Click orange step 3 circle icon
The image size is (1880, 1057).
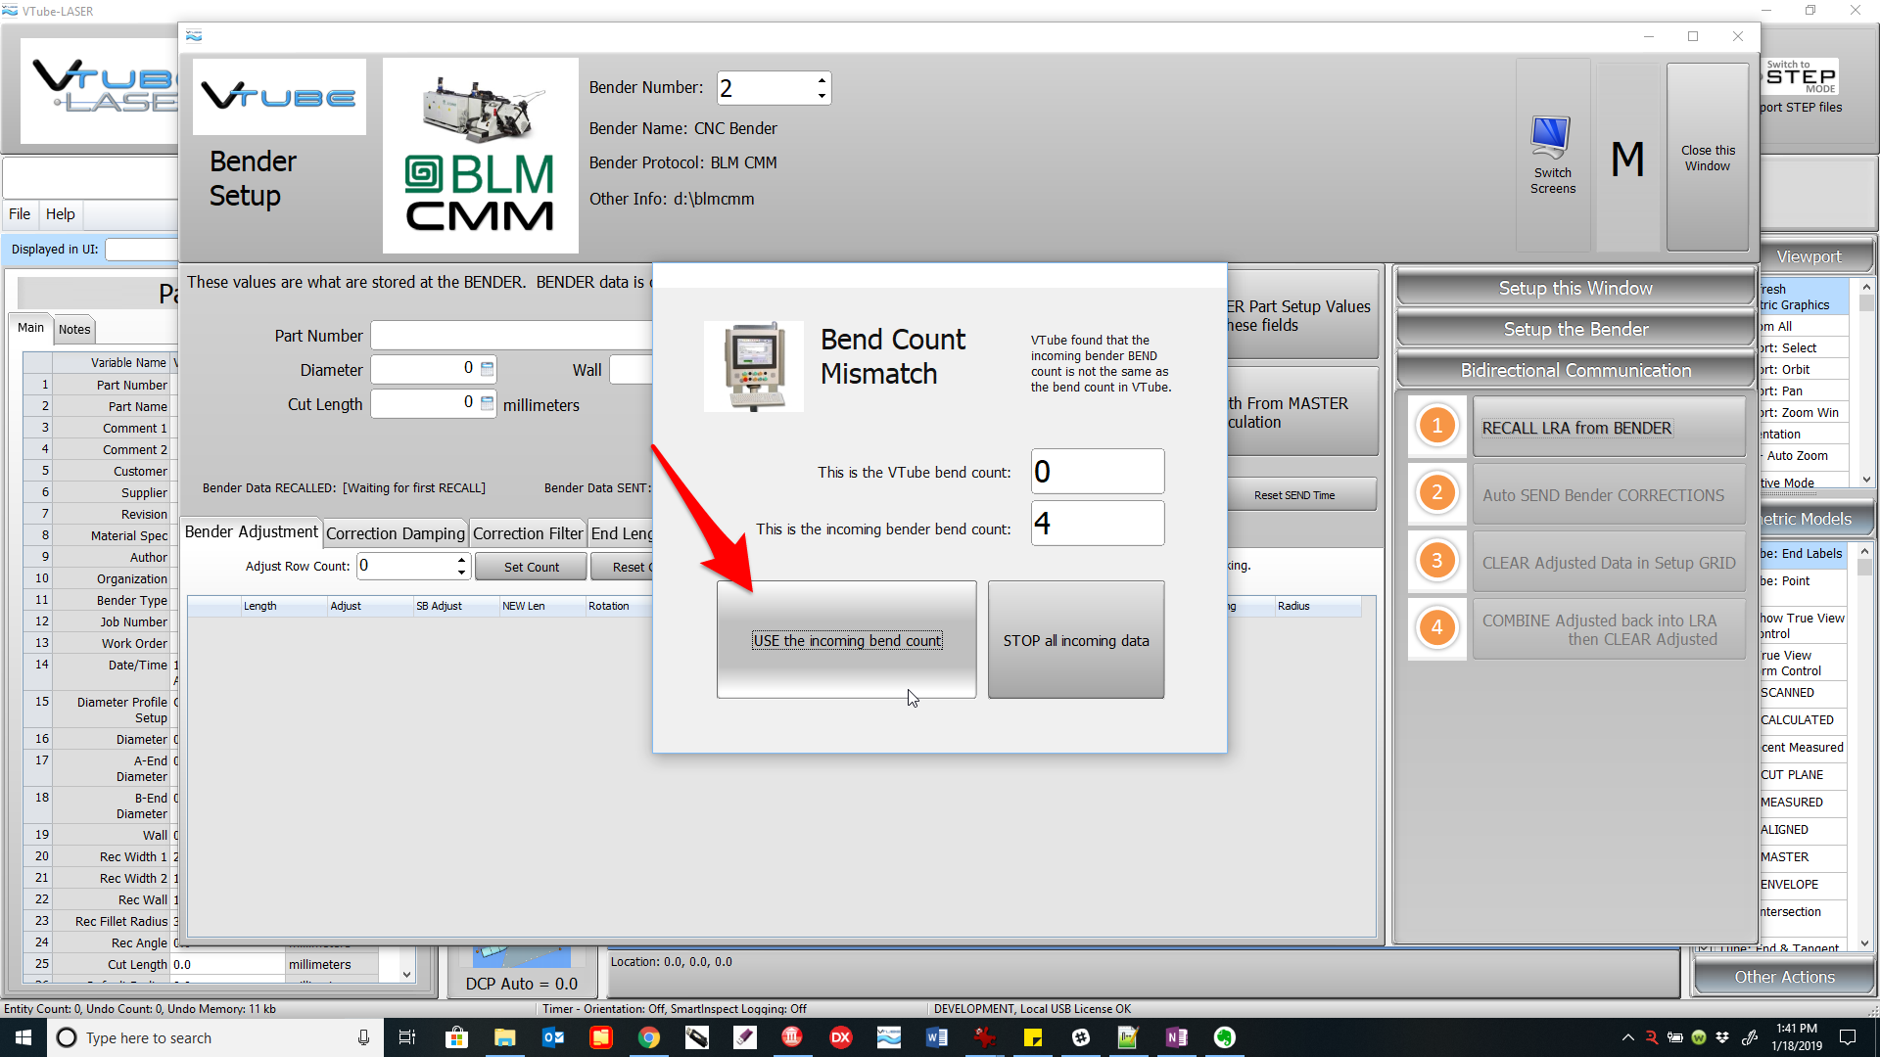click(1436, 561)
